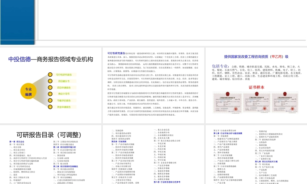Click the 五、环境保护 entry
307x184 pixels.
tap(15, 180)
